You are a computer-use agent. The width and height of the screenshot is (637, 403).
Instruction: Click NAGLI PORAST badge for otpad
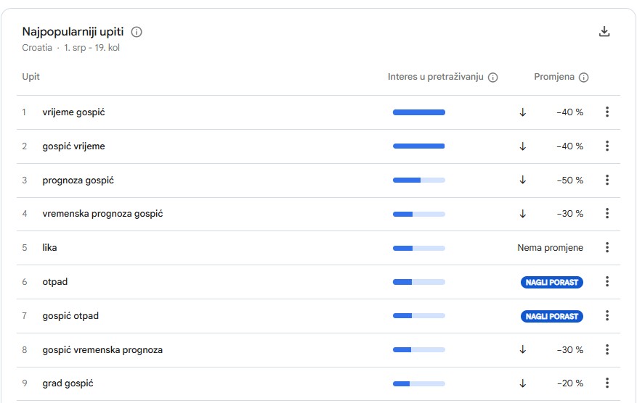[552, 282]
